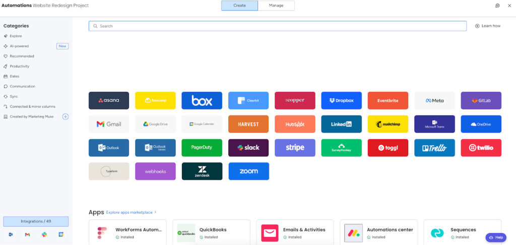Open the Google Drive integration tile

click(x=155, y=124)
